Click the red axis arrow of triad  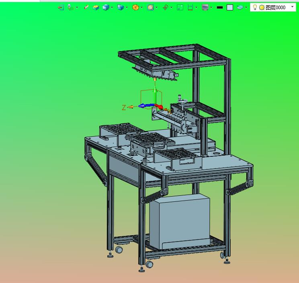pos(159,107)
